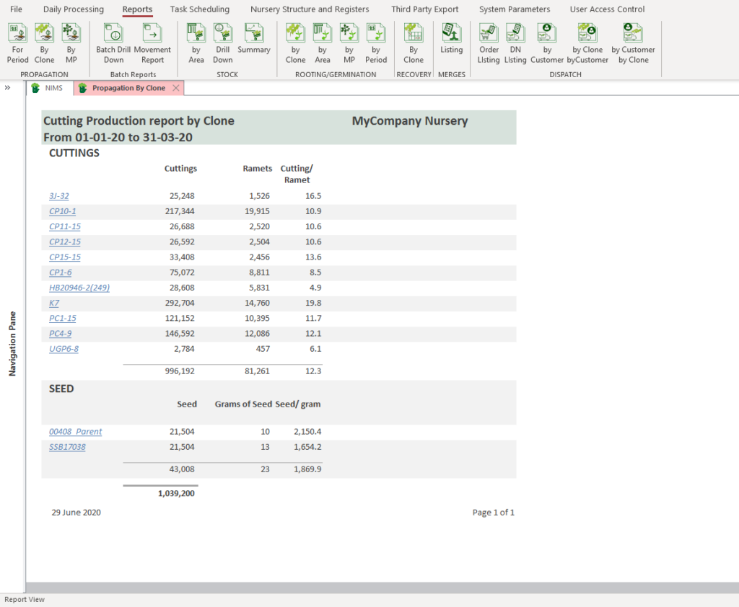Open Stock Summary report
739x607 pixels.
point(253,43)
